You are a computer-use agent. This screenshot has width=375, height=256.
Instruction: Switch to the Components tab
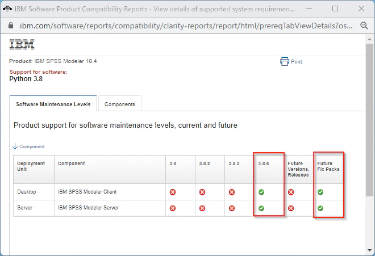click(x=119, y=104)
